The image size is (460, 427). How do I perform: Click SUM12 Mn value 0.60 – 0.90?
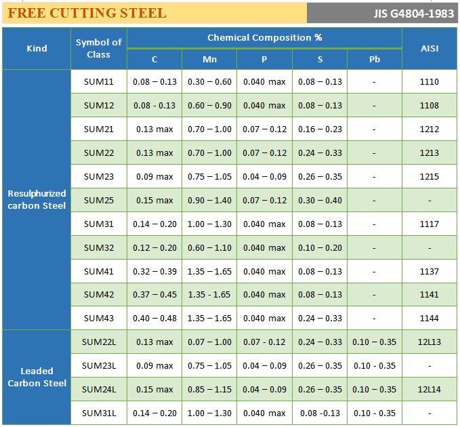[x=209, y=105]
